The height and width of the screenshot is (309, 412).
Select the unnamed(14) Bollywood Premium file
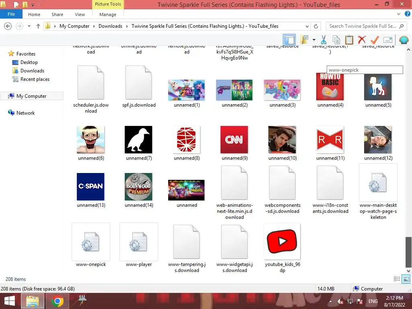tap(138, 187)
